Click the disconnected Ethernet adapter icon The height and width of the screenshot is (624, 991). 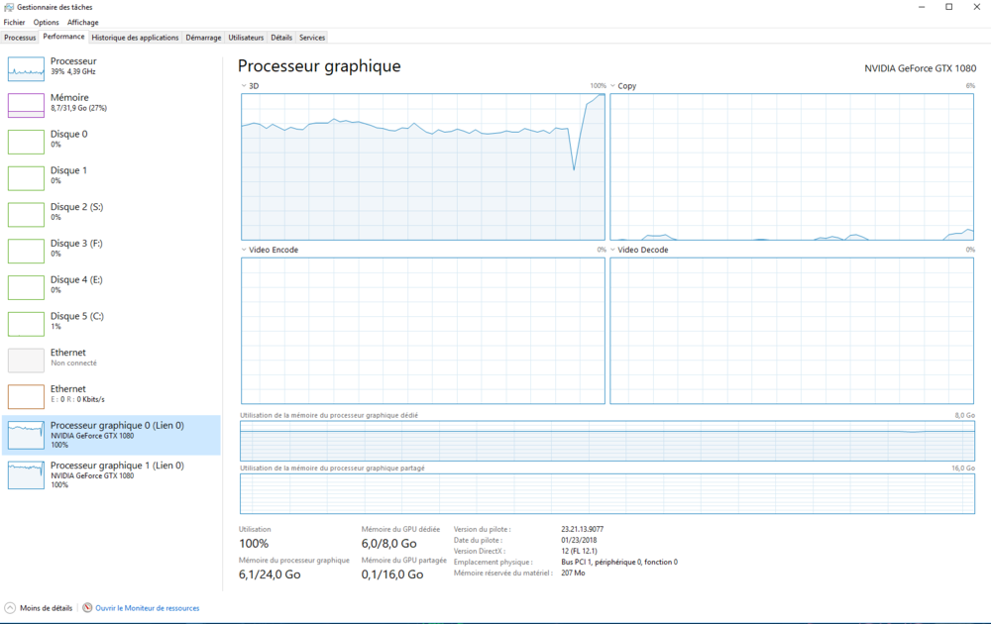[x=26, y=360]
